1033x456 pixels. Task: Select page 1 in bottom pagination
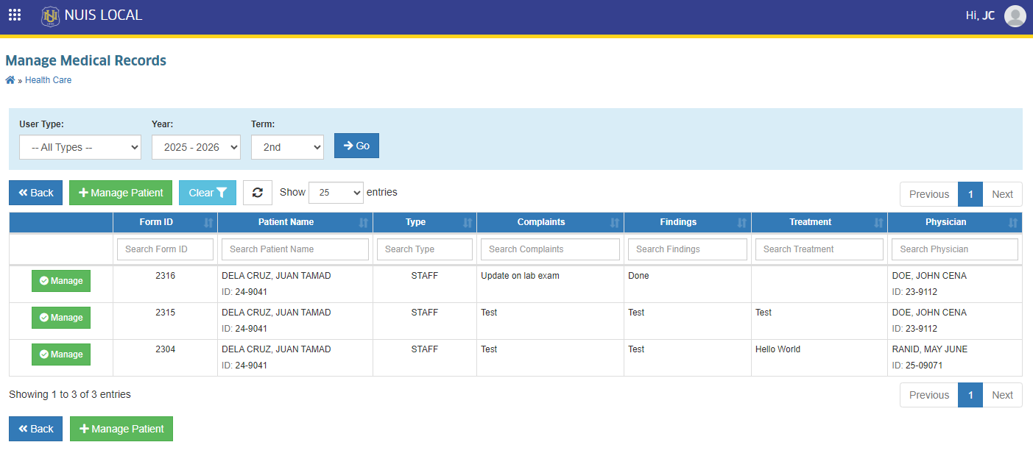[x=970, y=395]
